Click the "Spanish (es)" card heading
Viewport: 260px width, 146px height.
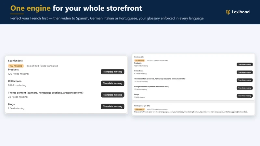pyautogui.click(x=15, y=61)
